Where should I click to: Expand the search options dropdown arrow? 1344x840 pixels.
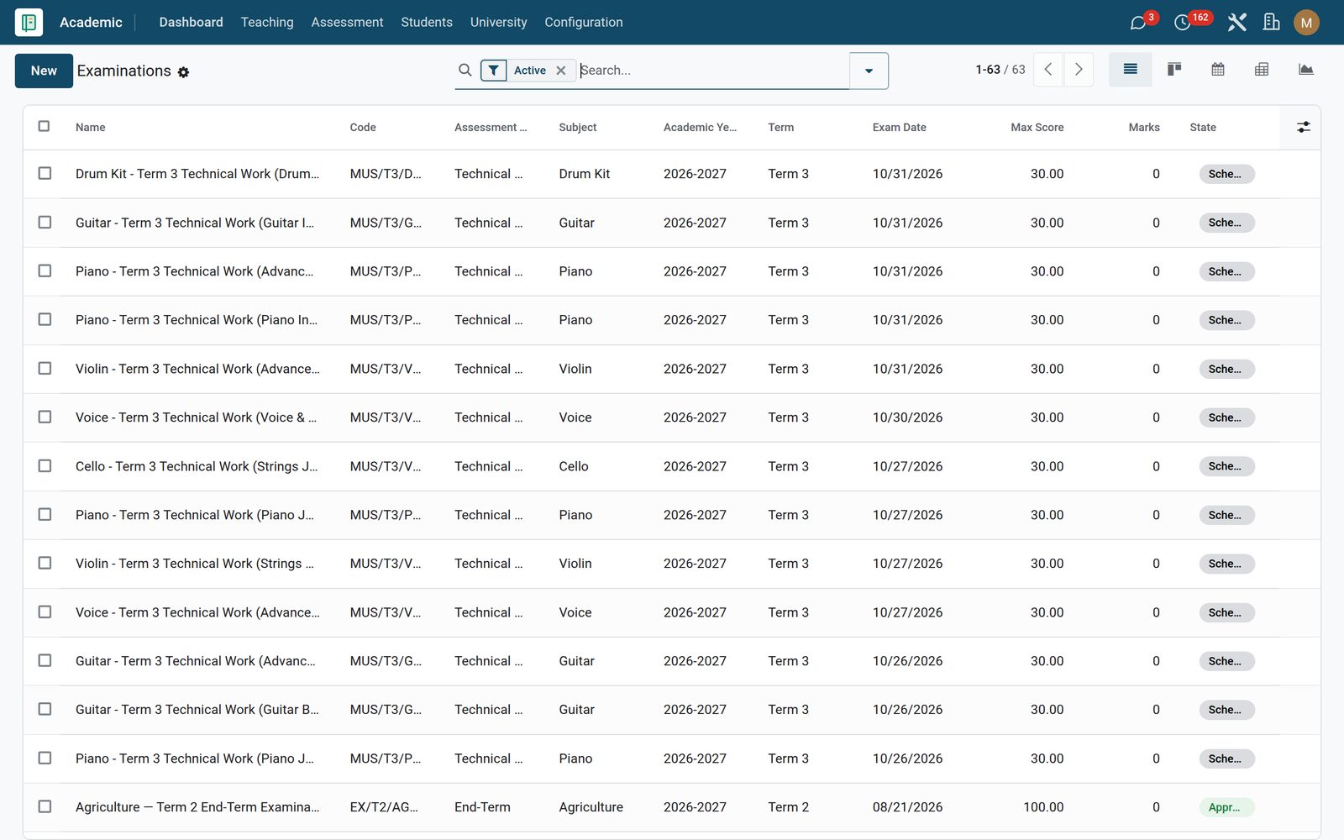(x=869, y=71)
